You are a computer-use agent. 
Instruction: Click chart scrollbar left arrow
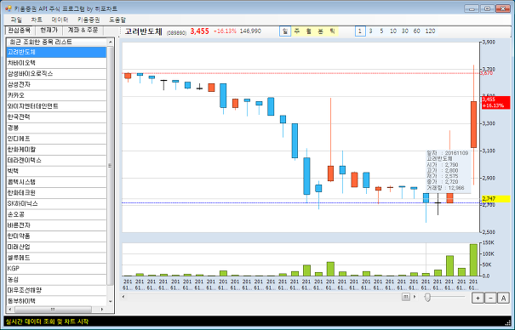[x=123, y=297]
